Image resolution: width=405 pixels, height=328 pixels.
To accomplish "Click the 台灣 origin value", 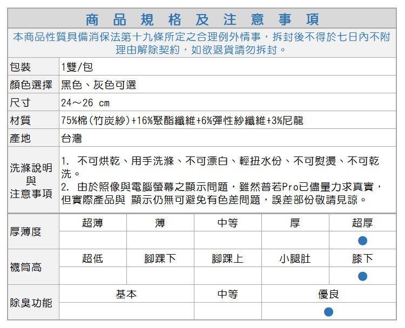I will point(71,138).
